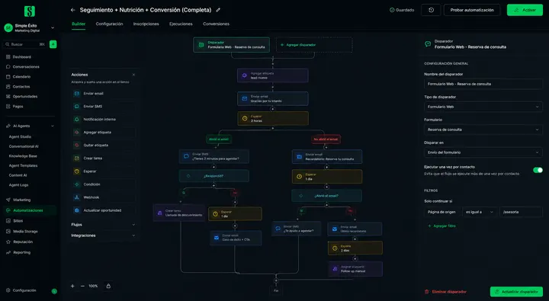Open the Tipo de disparador dropdown
Image resolution: width=549 pixels, height=301 pixels.
point(483,107)
